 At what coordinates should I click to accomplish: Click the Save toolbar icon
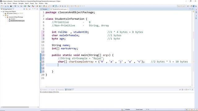click(x=6, y=6)
